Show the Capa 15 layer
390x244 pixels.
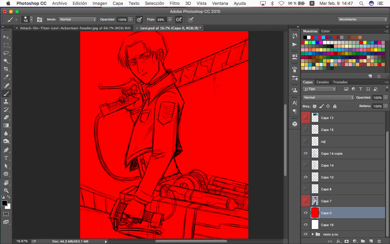coord(306,130)
